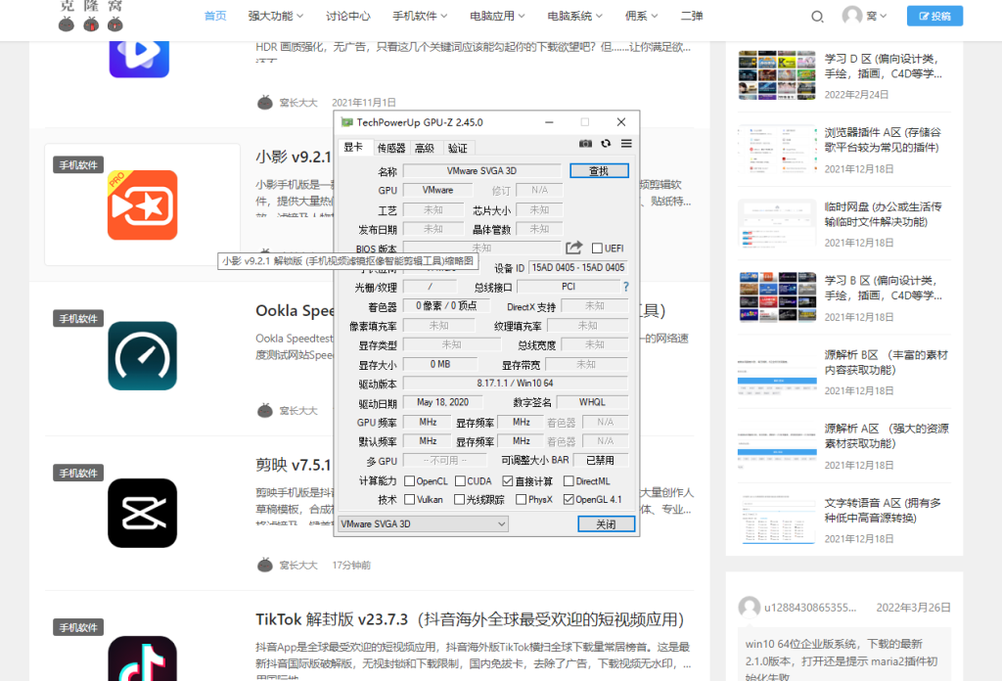
Task: Expand the 电脑系统 menu
Action: [574, 16]
